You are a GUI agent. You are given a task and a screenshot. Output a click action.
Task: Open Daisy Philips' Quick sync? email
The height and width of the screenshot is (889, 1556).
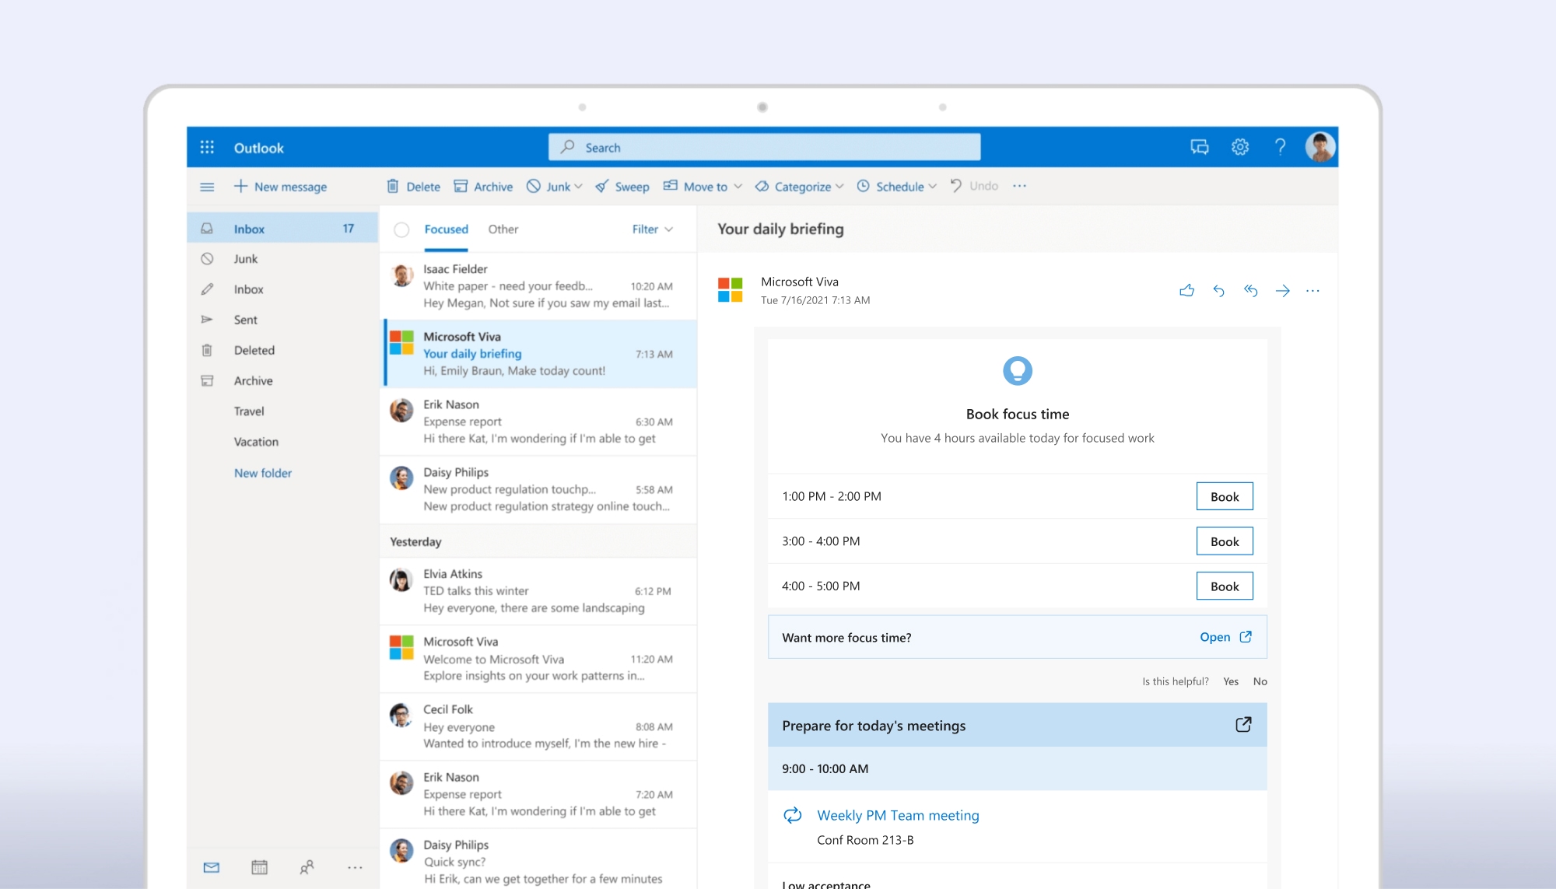(x=538, y=859)
